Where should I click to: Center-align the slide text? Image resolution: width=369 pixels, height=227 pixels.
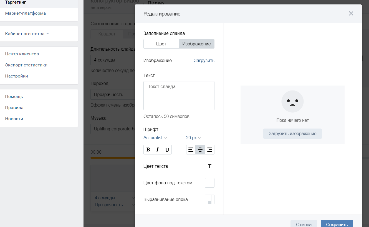click(200, 150)
